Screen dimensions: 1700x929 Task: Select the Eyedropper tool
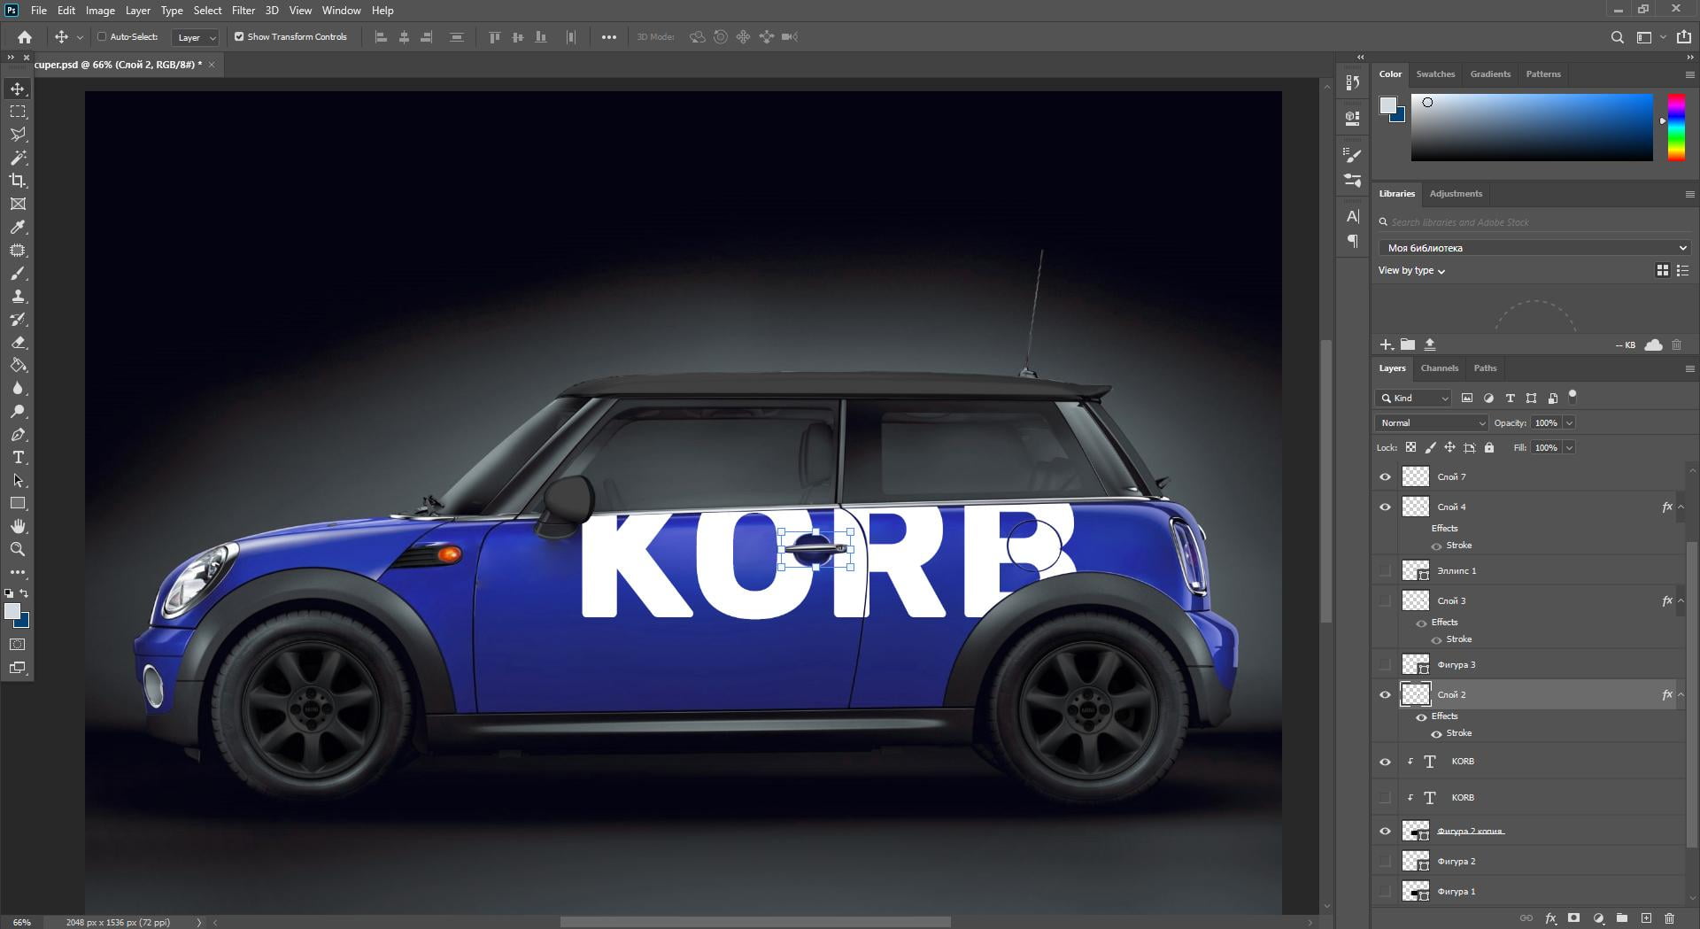[x=18, y=228]
